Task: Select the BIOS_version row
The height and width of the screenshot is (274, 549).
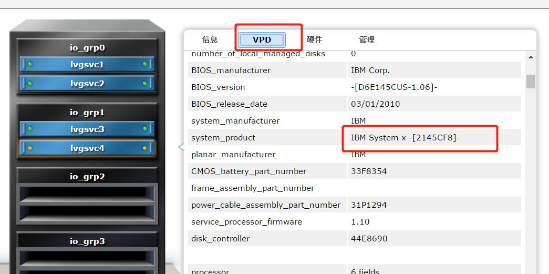Action: click(355, 87)
